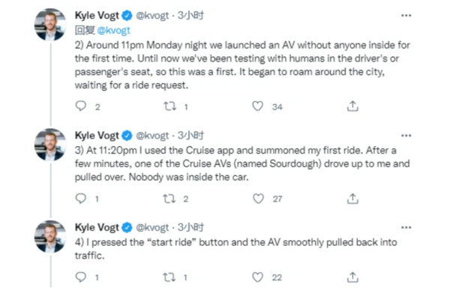Retweet the Cruise app summon tweet
This screenshot has height=296, width=450.
point(169,199)
